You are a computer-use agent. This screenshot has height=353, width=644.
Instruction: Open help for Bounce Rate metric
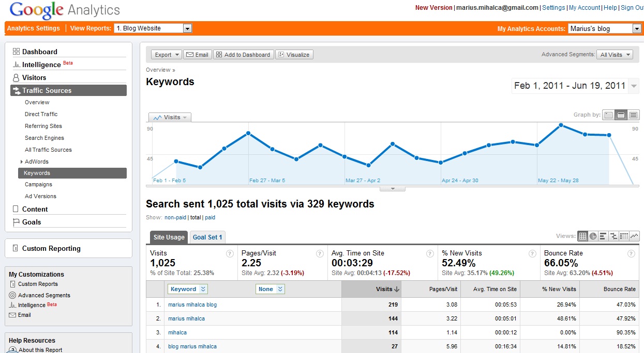(x=631, y=253)
